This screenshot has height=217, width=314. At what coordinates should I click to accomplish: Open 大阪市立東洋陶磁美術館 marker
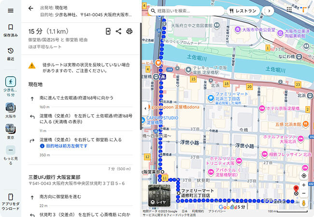pos(281,33)
